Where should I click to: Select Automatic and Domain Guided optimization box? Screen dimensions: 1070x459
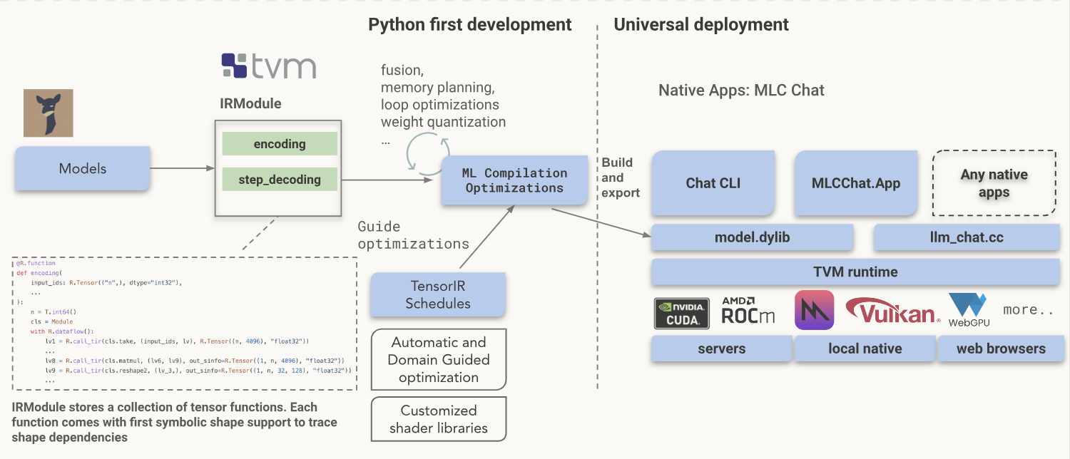(x=438, y=360)
